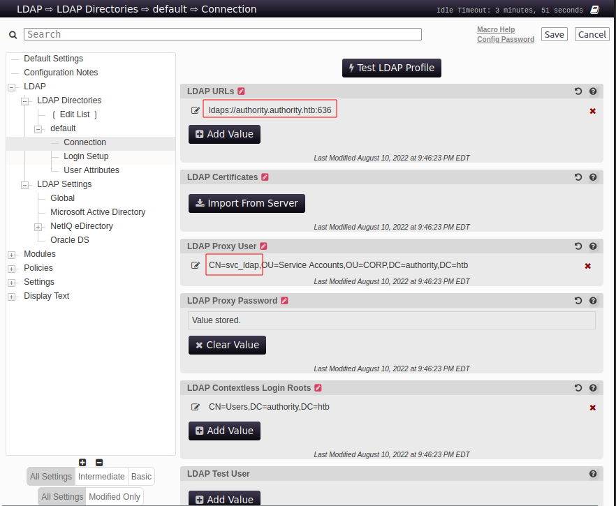Open help for LDAP Proxy User

pos(593,246)
